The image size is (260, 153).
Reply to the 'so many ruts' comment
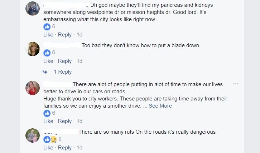point(65,148)
